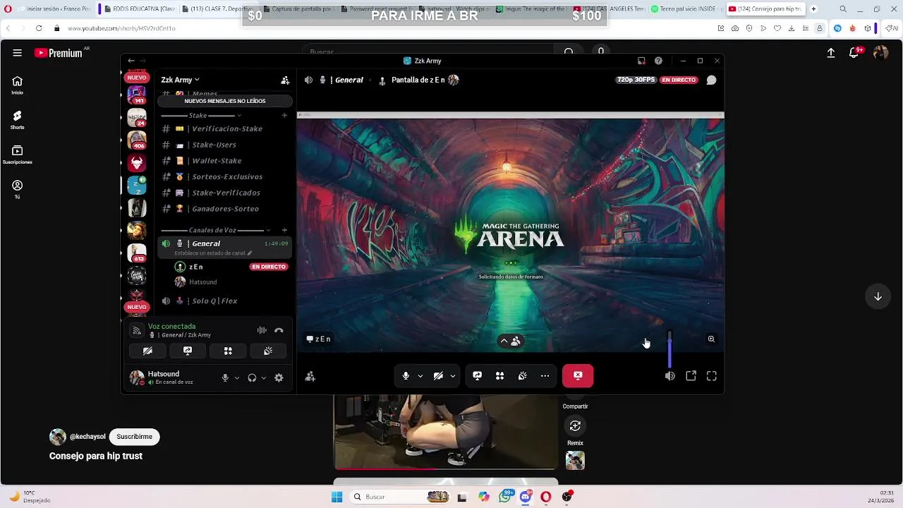
Task: Invite friends icon below the stream
Action: click(x=310, y=377)
